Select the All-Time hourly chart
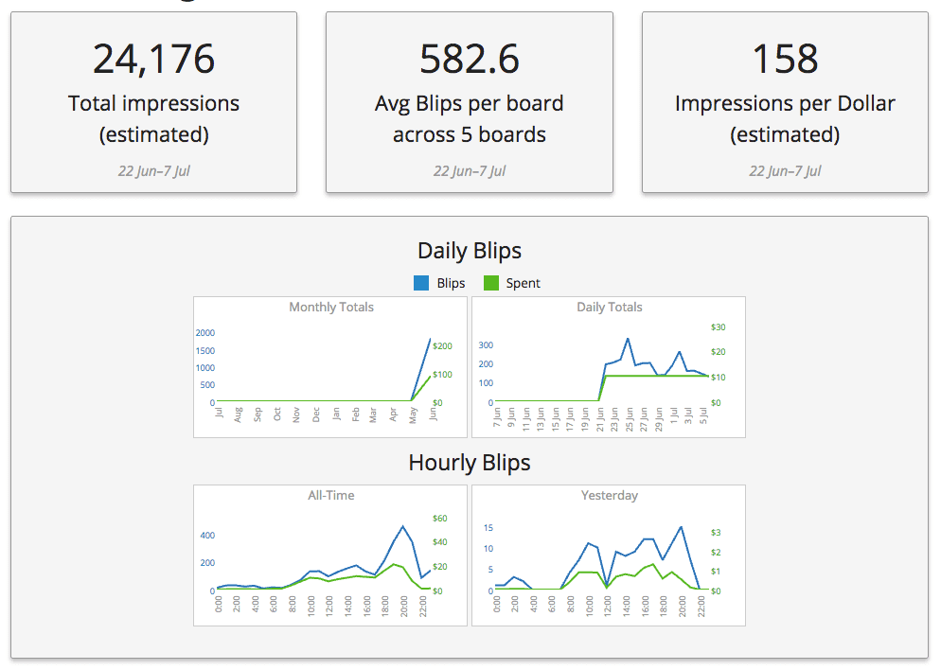 333,494
